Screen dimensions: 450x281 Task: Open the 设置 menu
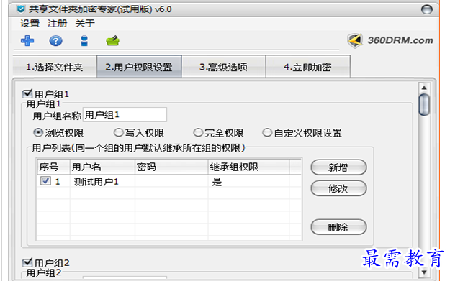(30, 24)
